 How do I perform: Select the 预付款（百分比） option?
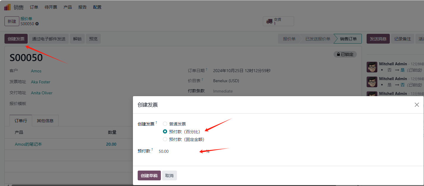165,131
